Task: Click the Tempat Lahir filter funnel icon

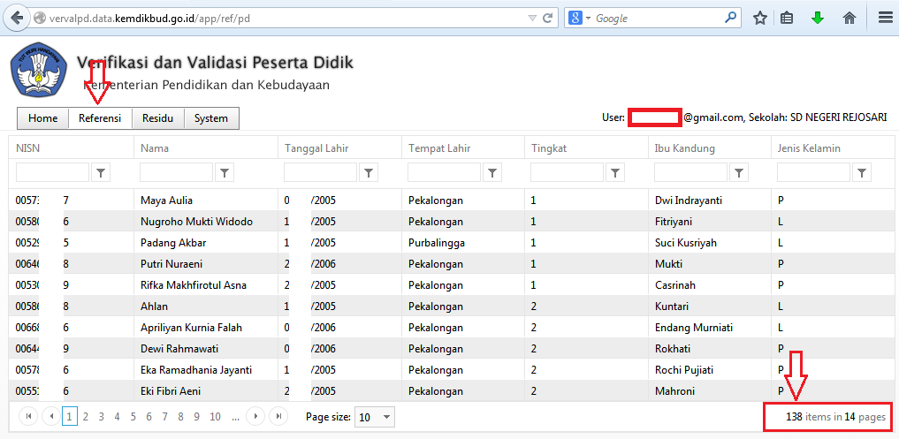Action: point(492,172)
